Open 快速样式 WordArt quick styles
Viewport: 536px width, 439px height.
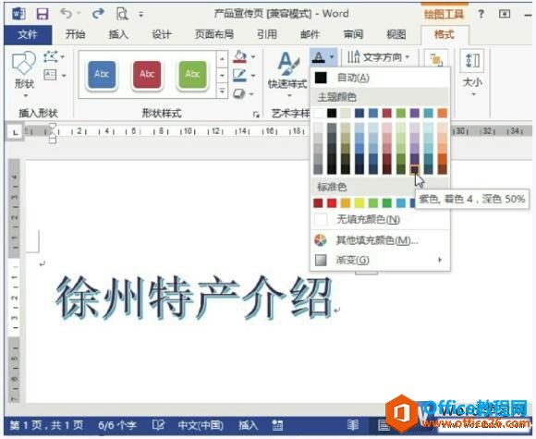pyautogui.click(x=287, y=74)
